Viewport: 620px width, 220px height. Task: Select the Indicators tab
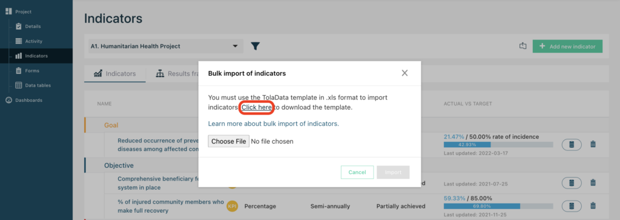[x=114, y=73]
